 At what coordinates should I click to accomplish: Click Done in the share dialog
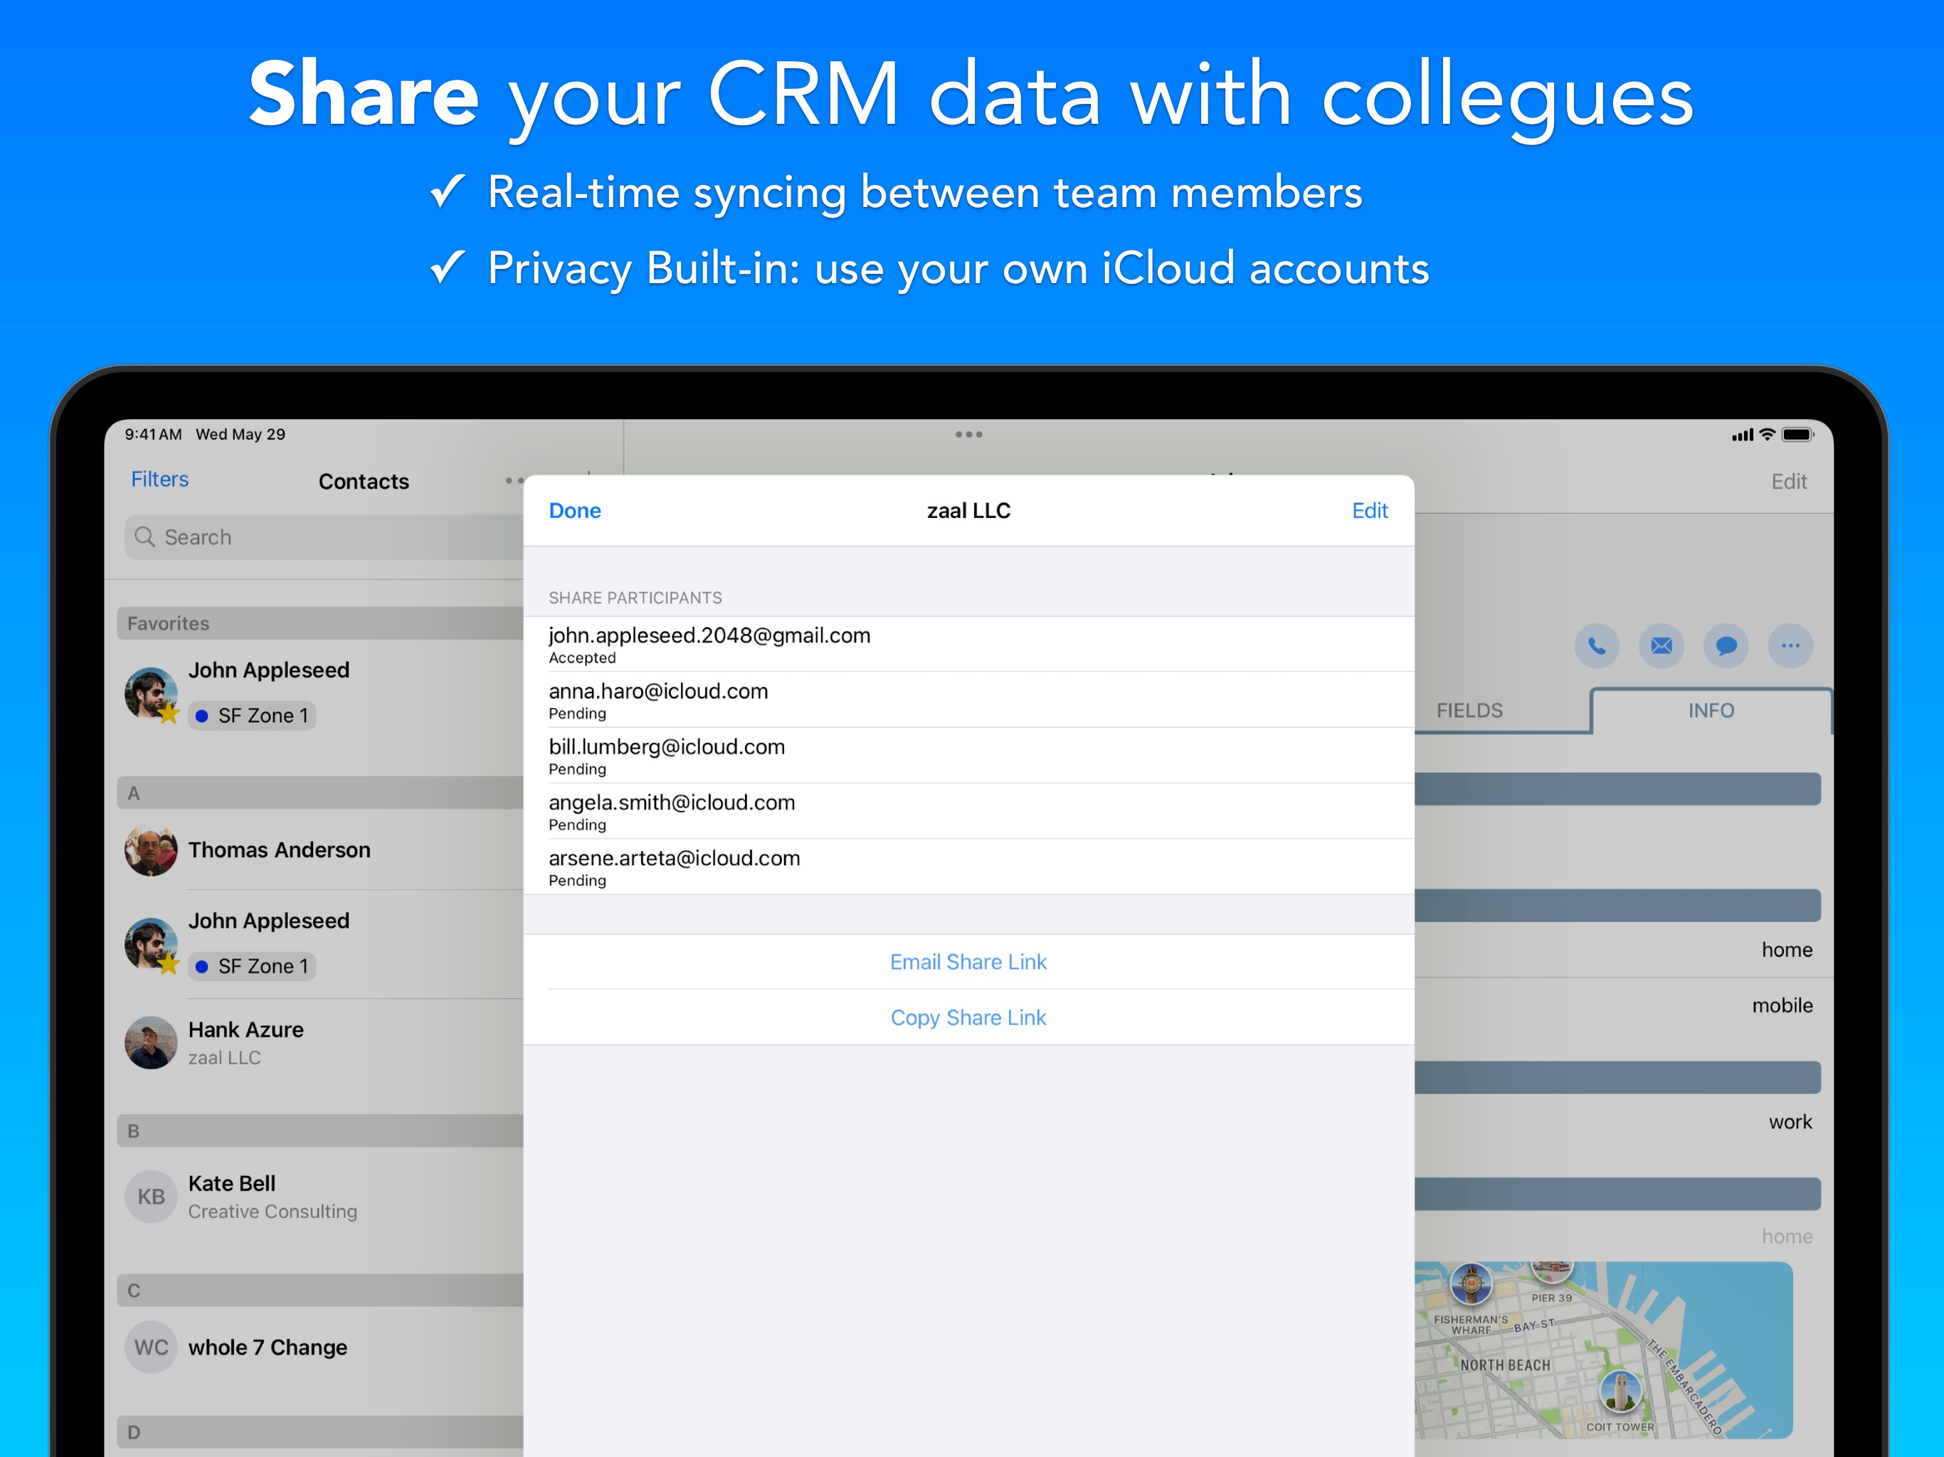point(575,511)
